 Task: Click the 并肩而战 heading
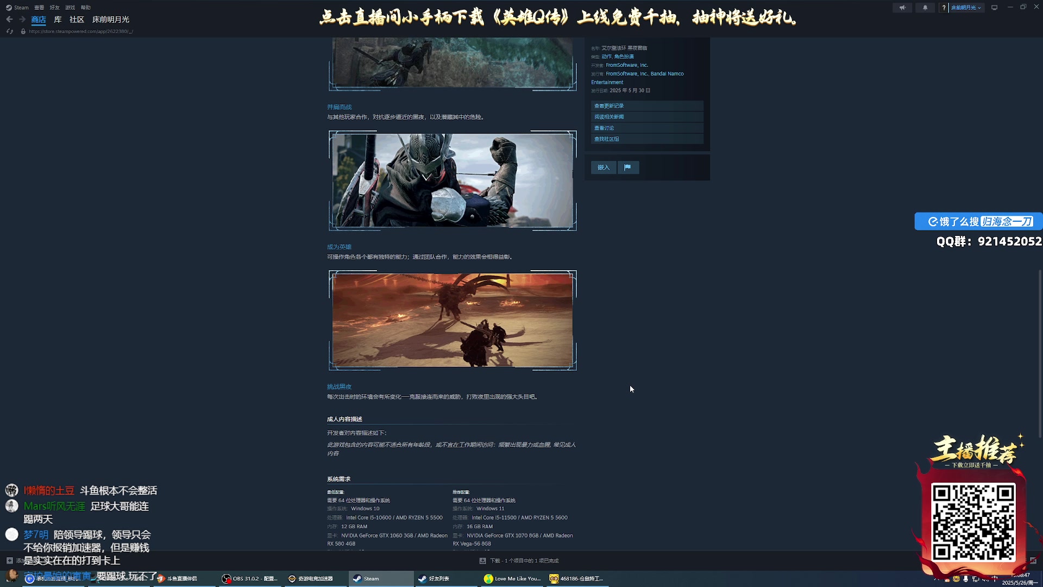[339, 107]
